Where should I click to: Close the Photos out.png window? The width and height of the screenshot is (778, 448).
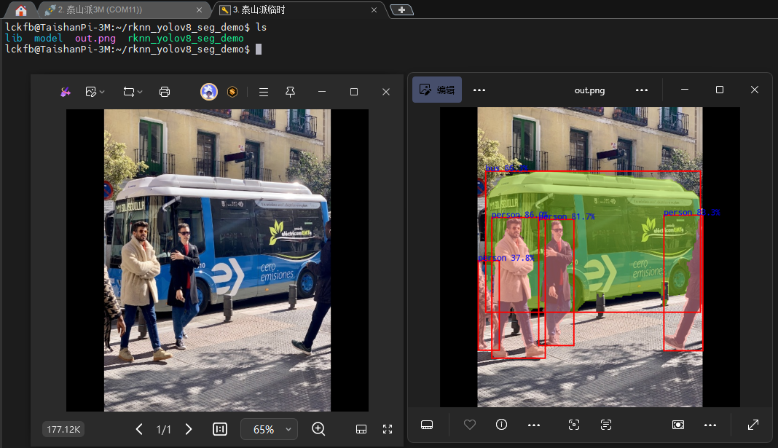[x=755, y=90]
